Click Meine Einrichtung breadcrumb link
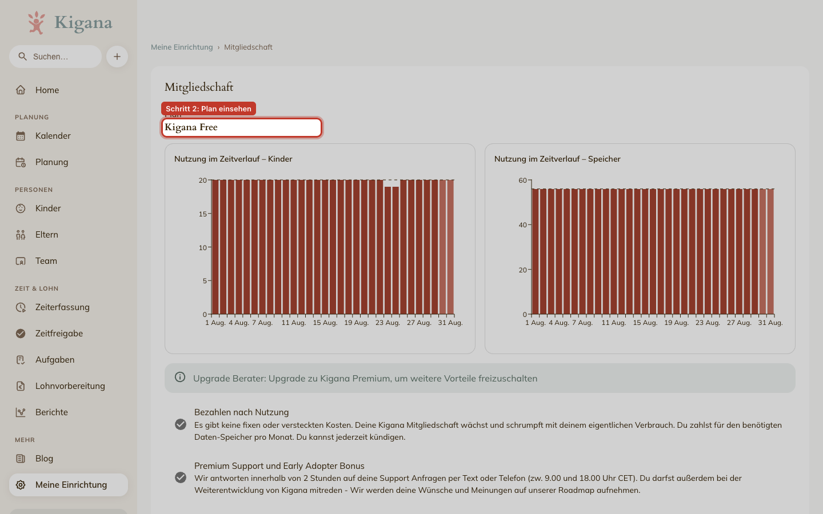823x514 pixels. (182, 47)
